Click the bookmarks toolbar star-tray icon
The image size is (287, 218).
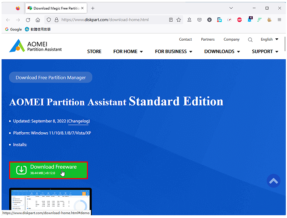189,20
